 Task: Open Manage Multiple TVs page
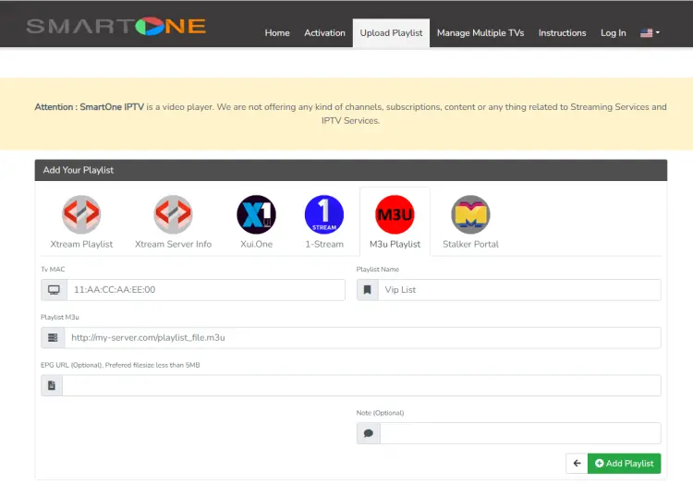[480, 33]
